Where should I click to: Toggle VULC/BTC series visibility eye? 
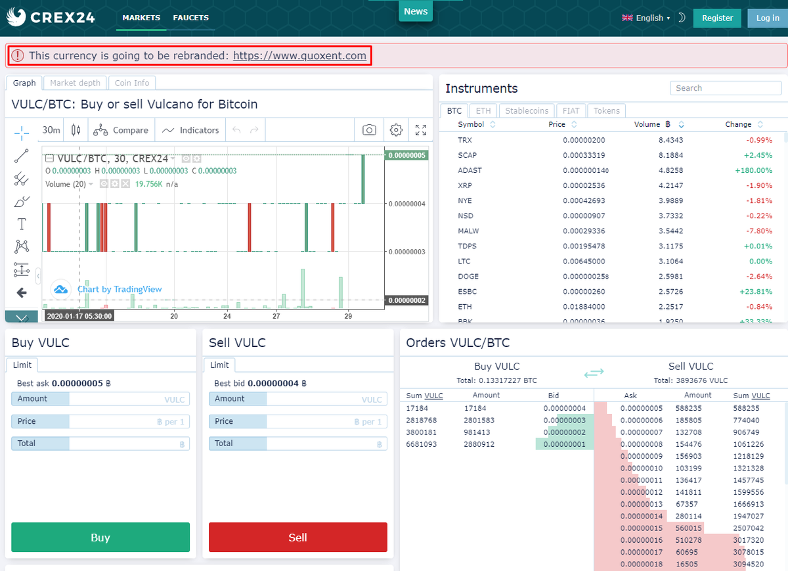coord(186,158)
